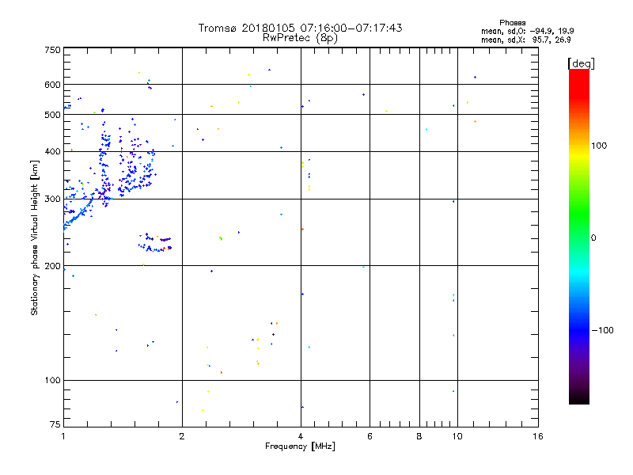Click the 'Stationary phase Virtual Height [km]' axis label
Viewport: 633px width, 475px height.
point(35,237)
